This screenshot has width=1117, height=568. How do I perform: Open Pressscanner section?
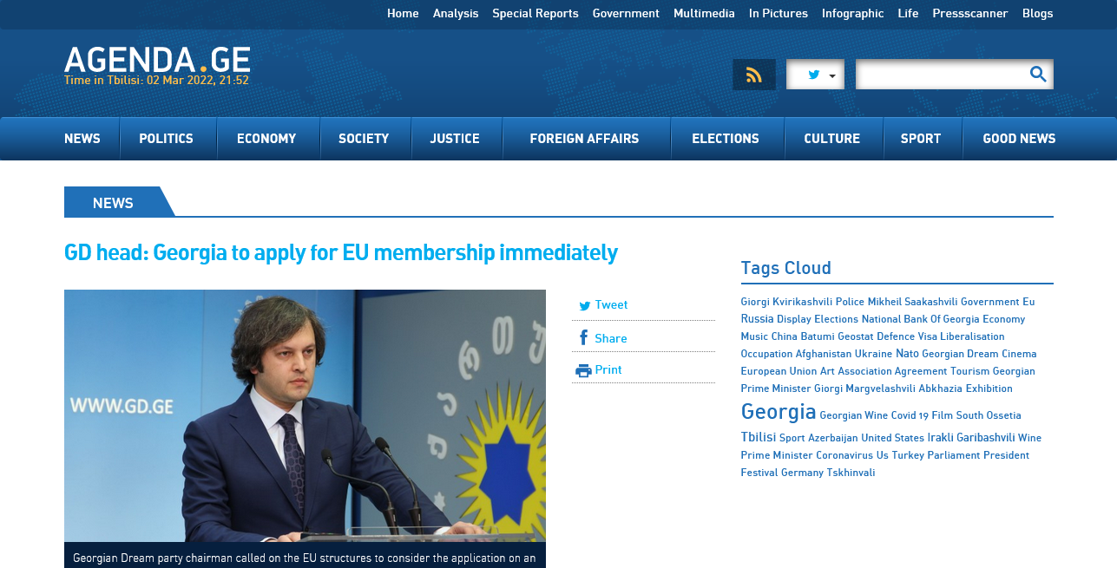(x=970, y=13)
